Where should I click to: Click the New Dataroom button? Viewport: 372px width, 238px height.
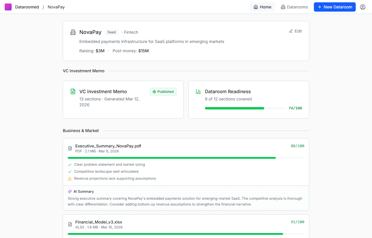(335, 7)
